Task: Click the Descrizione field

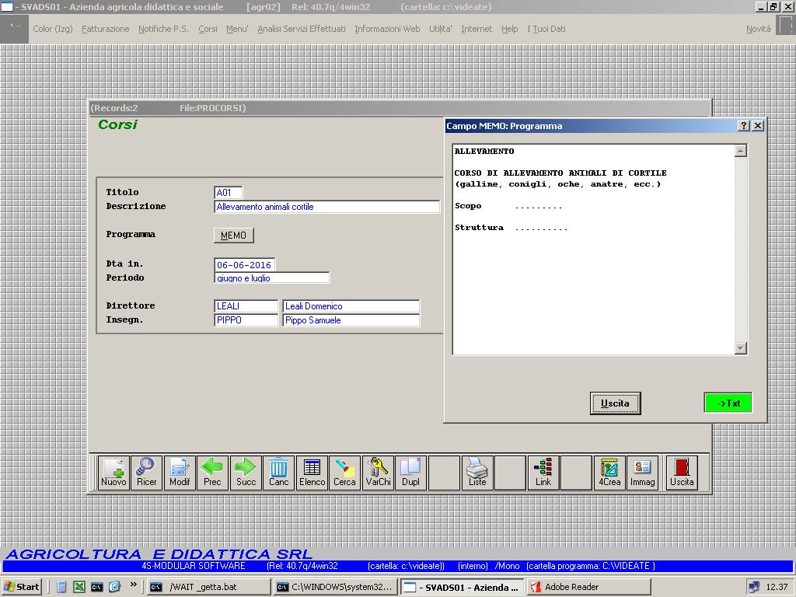Action: point(327,207)
